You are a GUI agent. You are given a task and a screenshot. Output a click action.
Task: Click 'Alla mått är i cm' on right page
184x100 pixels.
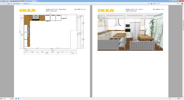click(x=158, y=9)
